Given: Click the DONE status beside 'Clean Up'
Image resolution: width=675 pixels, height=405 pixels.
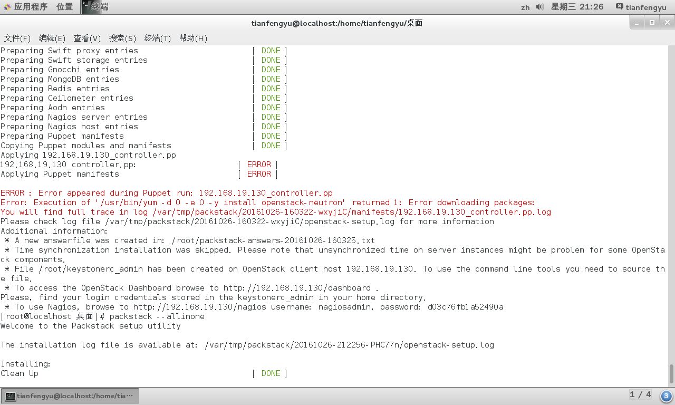Looking at the screenshot, I should [271, 373].
